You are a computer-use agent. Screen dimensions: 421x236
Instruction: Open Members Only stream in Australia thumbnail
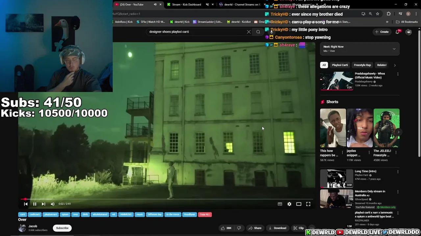(x=336, y=199)
